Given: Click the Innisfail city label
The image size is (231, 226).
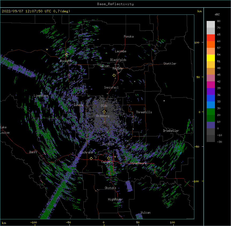Looking at the screenshot, I should tap(111, 88).
